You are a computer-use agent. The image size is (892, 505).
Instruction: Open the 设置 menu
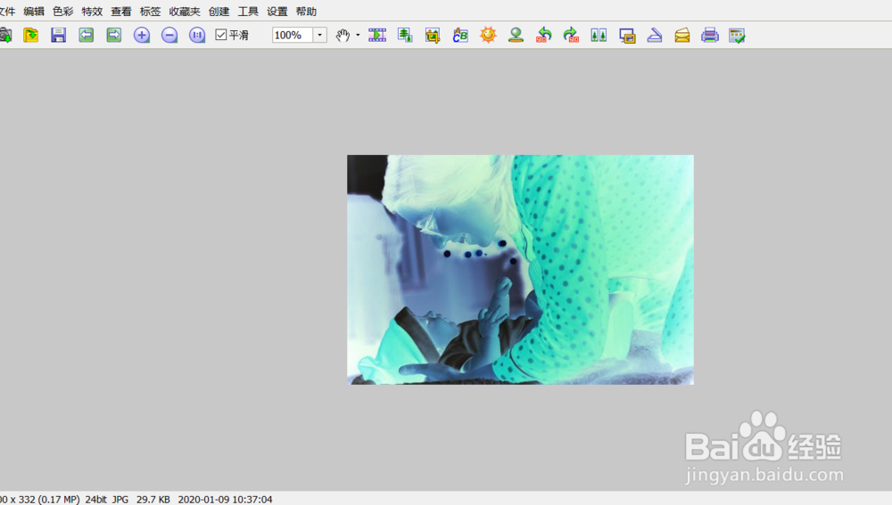[x=277, y=12]
